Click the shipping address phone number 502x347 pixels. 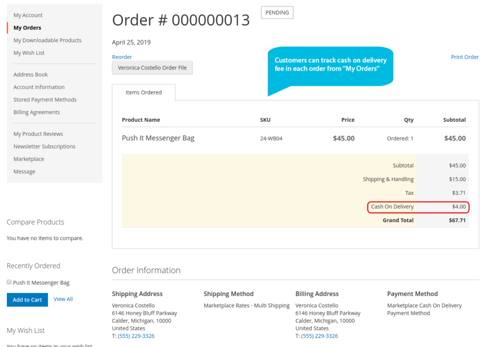point(136,336)
